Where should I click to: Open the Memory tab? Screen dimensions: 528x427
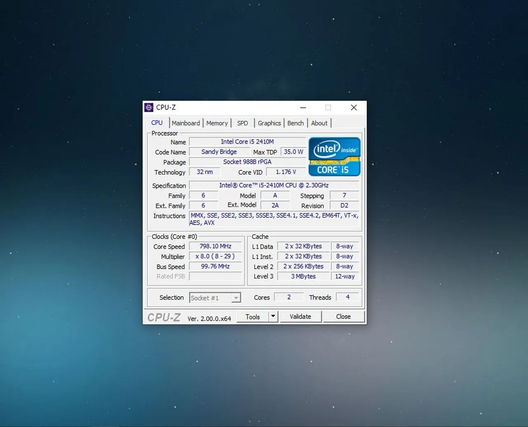click(x=217, y=123)
